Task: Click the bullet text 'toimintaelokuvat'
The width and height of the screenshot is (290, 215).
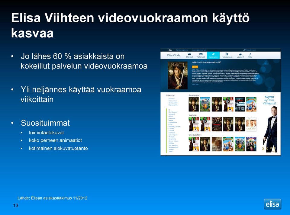Action: click(47, 133)
